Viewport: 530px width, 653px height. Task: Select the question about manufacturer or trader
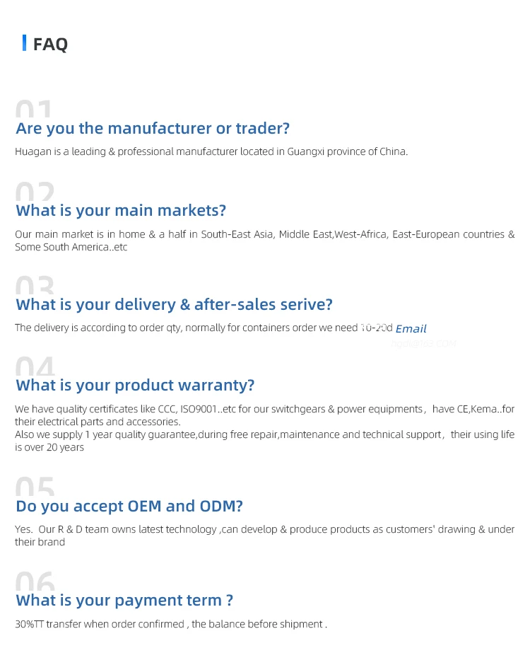pos(153,128)
